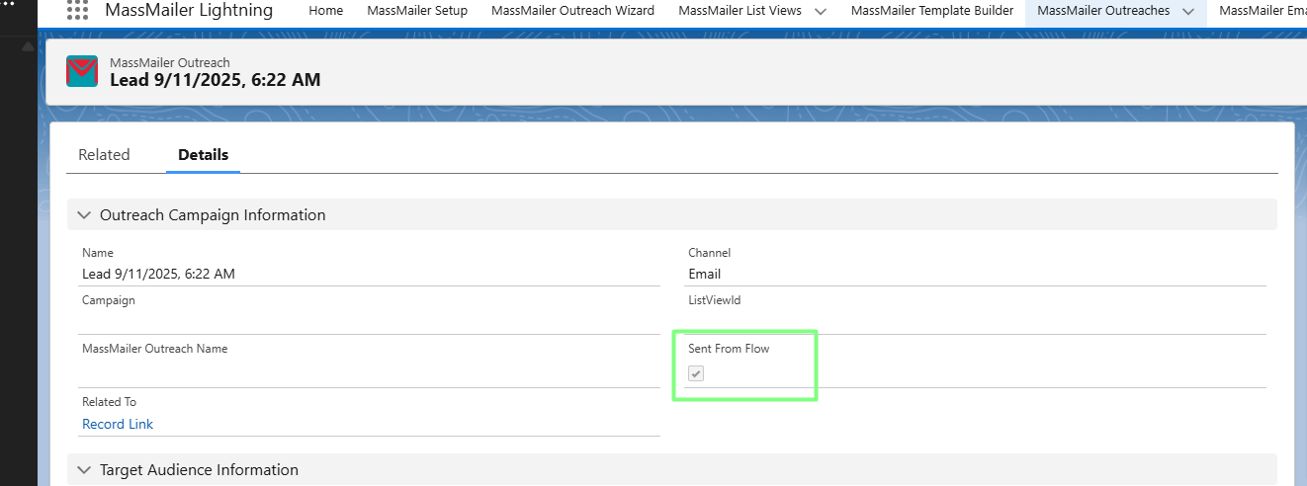Click the MassMailer Lightning app name
Screen dimensions: 1307x486
pos(189,11)
